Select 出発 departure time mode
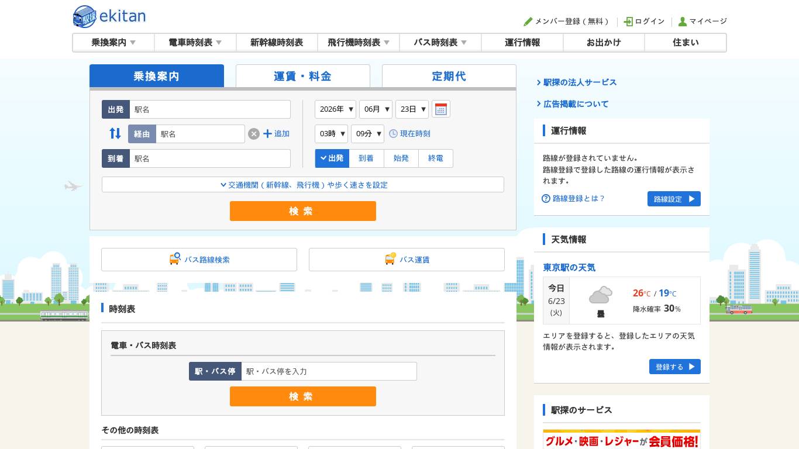This screenshot has height=449, width=799. tap(332, 158)
